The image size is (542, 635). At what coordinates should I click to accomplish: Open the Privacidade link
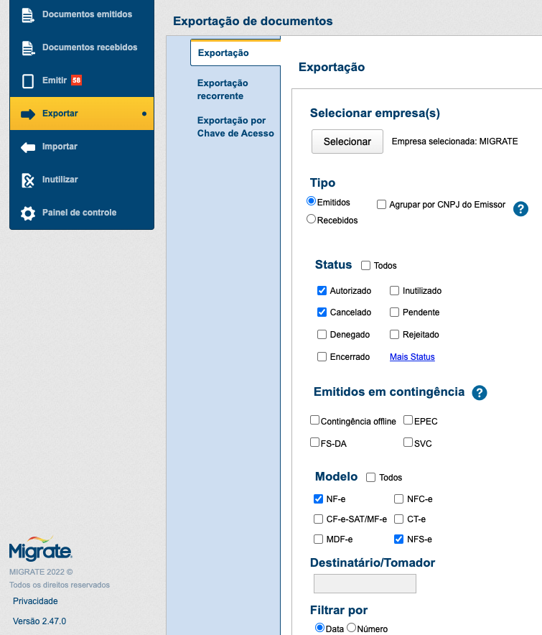[35, 601]
